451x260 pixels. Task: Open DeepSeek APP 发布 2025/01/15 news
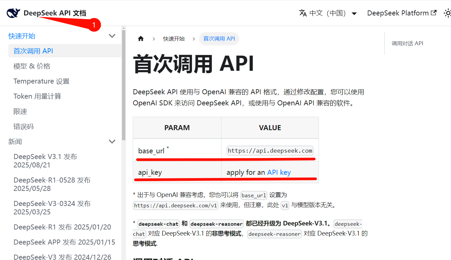[65, 242]
